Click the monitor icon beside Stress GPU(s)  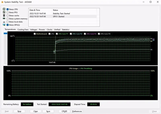(4, 25)
